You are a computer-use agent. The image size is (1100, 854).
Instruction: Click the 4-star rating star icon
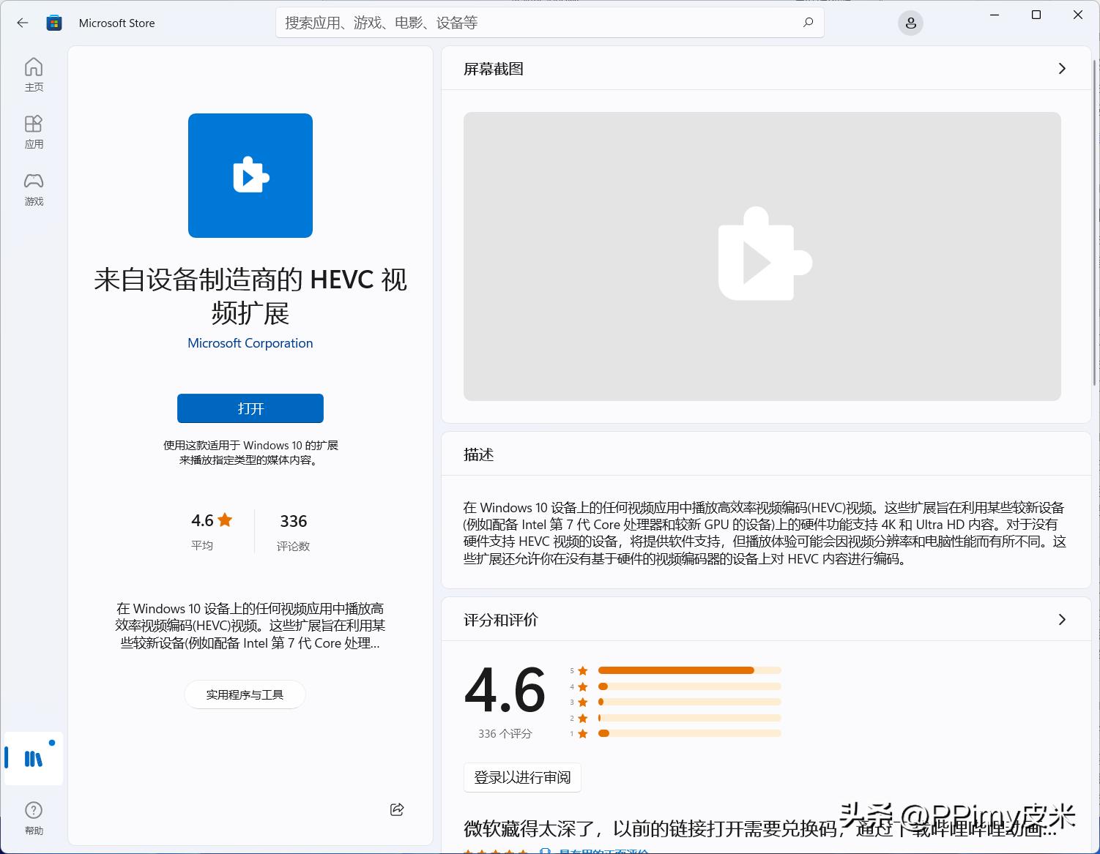[581, 686]
